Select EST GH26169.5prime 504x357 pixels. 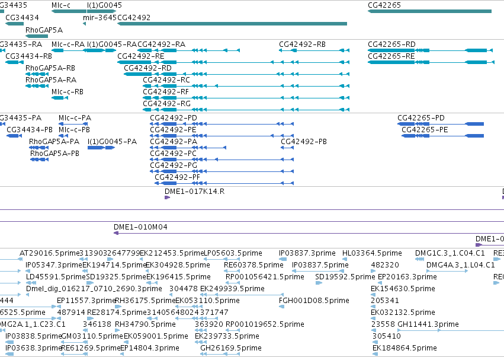click(220, 355)
